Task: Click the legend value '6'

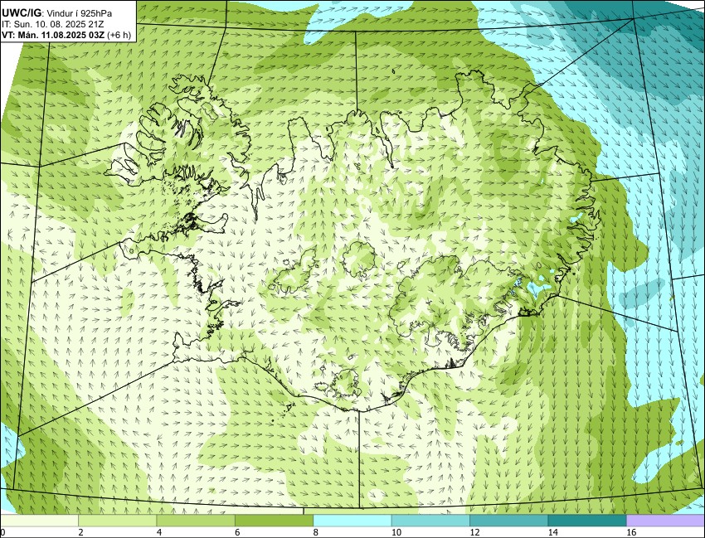Action: (237, 532)
